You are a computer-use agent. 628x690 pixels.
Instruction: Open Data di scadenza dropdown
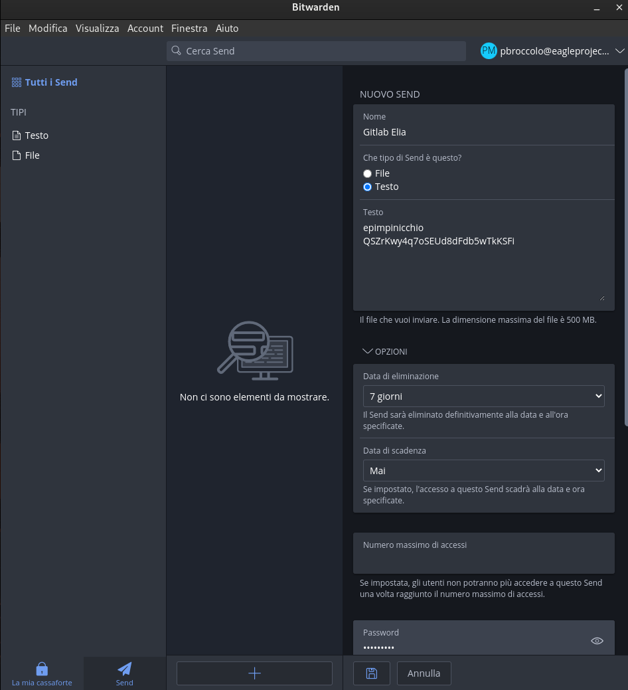coord(483,471)
